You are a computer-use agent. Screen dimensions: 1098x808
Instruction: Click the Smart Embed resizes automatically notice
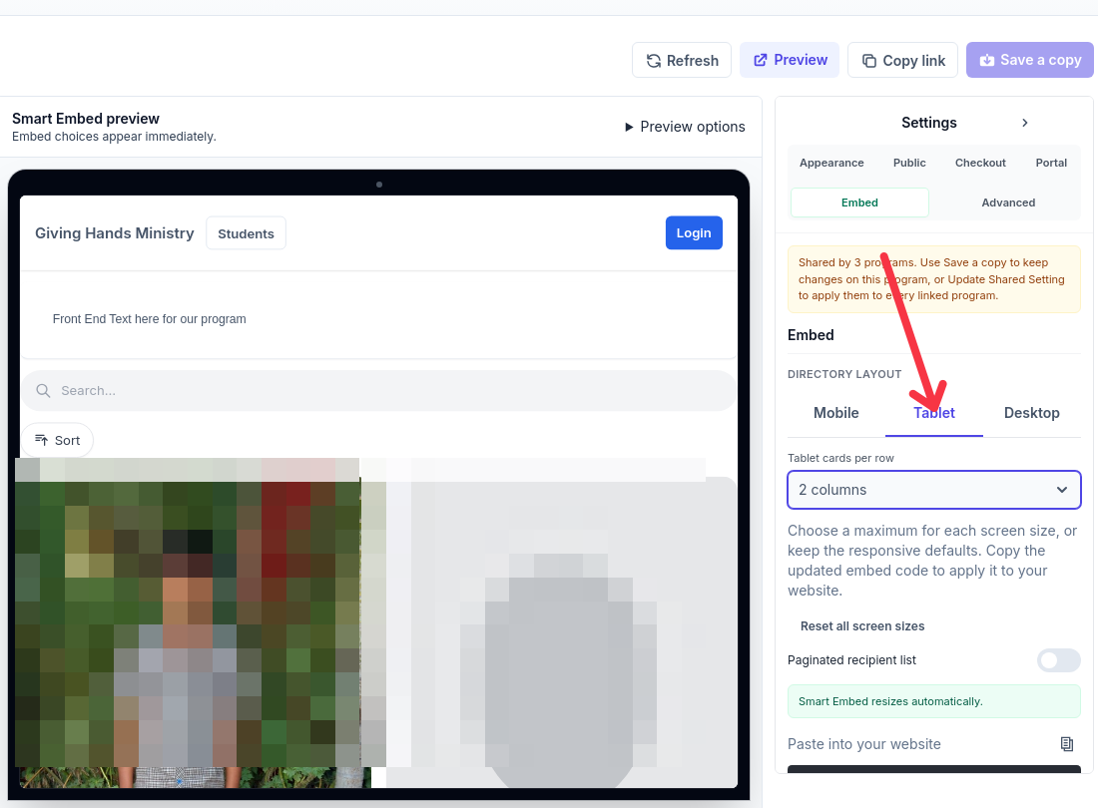click(934, 701)
